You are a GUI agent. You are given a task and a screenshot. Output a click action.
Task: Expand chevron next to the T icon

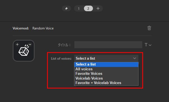(150, 45)
